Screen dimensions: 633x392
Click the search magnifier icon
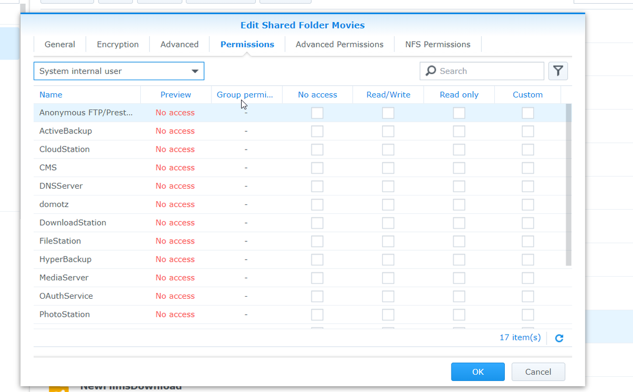431,71
